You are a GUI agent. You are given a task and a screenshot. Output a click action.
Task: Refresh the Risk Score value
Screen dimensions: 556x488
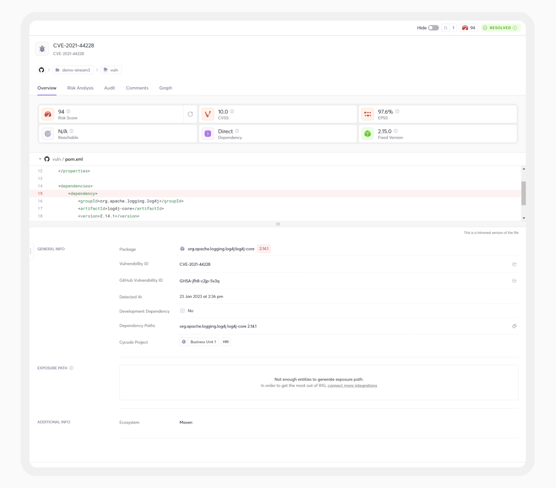pyautogui.click(x=190, y=114)
